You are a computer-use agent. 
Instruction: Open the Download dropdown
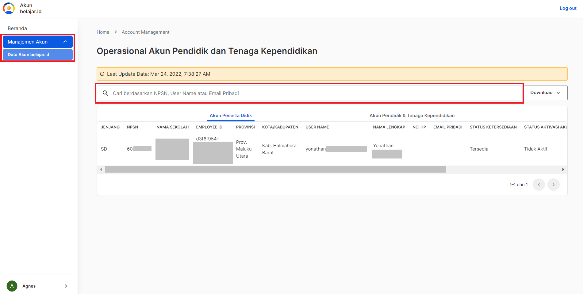click(x=545, y=93)
